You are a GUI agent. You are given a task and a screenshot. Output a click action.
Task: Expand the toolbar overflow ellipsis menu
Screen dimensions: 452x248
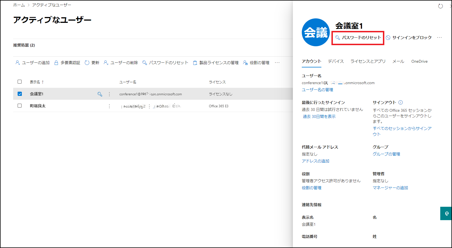pos(277,63)
